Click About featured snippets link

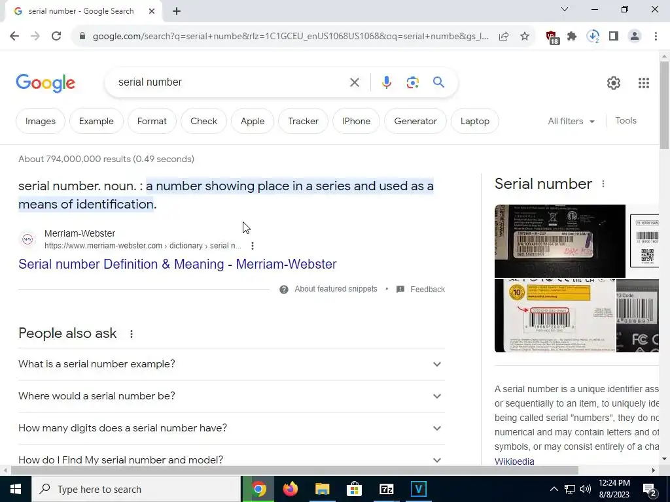[x=336, y=289]
